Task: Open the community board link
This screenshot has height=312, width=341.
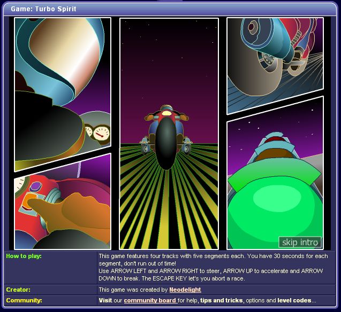Action: [x=150, y=300]
